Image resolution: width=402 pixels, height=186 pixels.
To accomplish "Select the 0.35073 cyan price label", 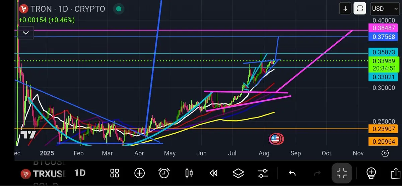I will point(383,52).
